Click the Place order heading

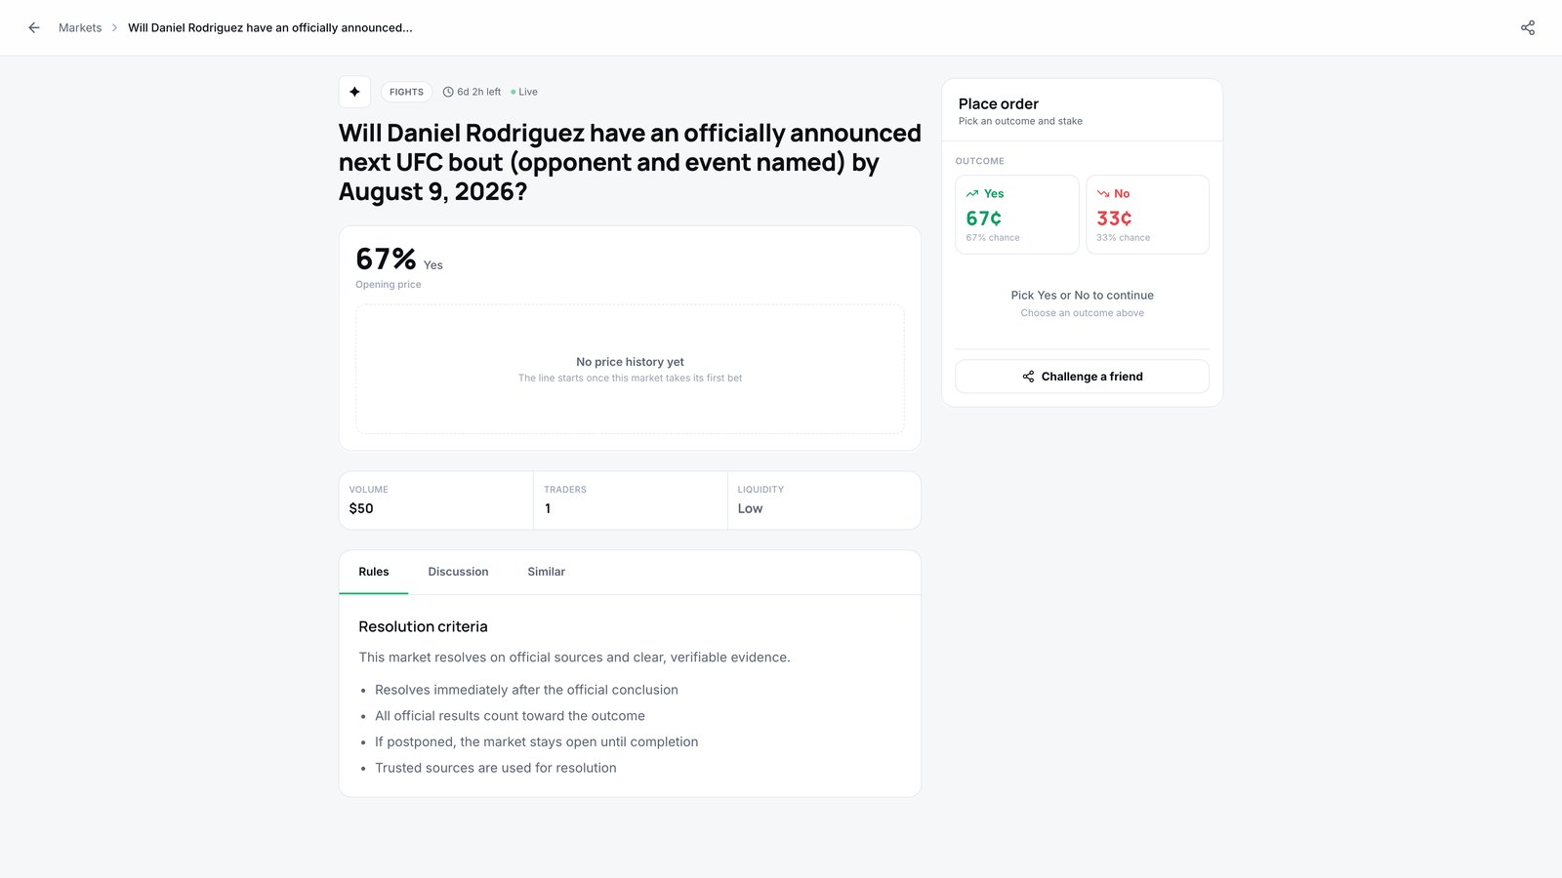[x=999, y=103]
